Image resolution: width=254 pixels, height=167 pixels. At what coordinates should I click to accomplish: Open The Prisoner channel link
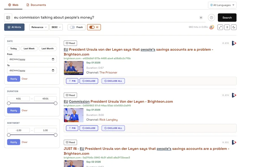pos(108,72)
